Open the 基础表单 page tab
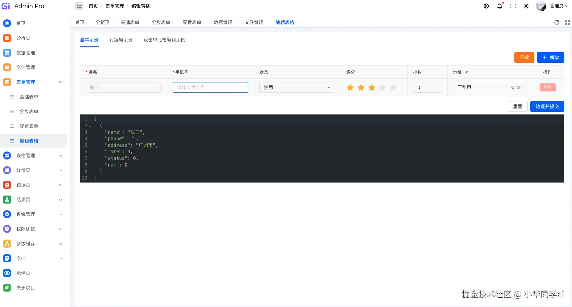The width and height of the screenshot is (572, 307). click(130, 22)
